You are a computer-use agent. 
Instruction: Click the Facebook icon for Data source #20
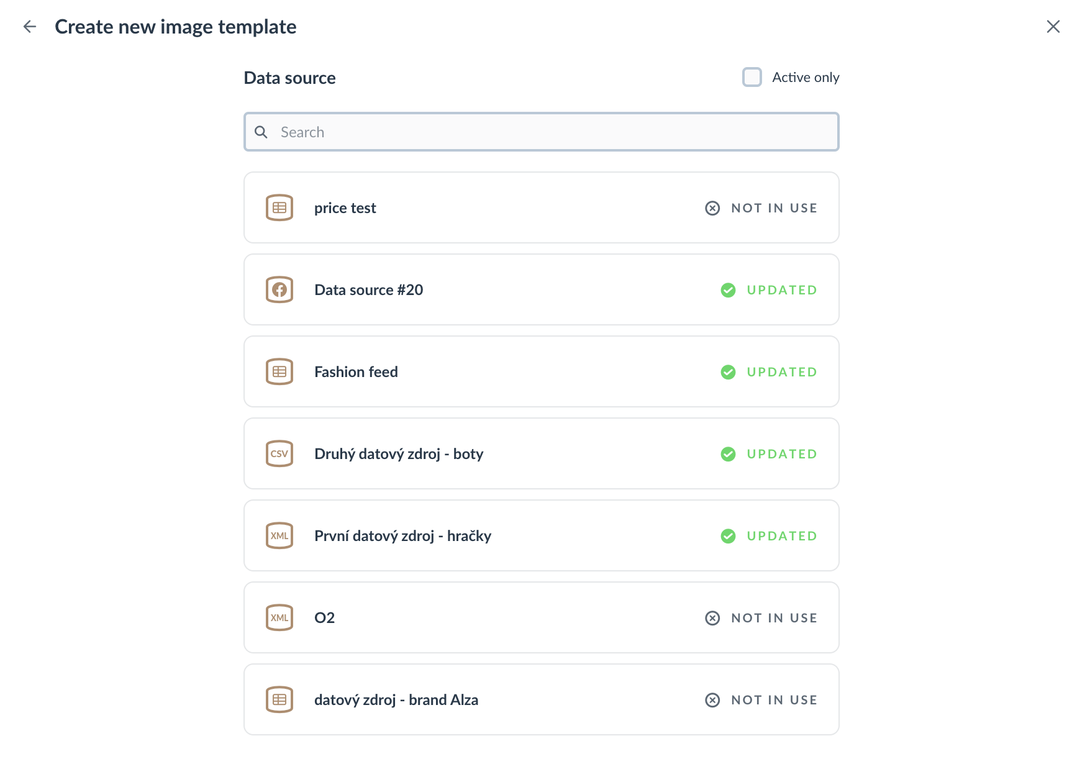(x=279, y=289)
